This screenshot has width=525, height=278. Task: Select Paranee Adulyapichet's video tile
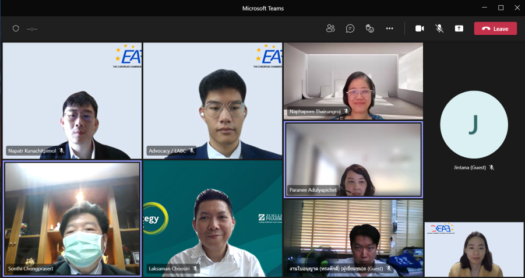click(x=353, y=160)
